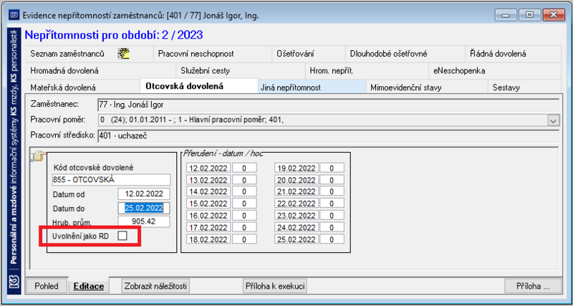The height and width of the screenshot is (306, 573).
Task: Click the Datum do field
Action: tap(144, 208)
